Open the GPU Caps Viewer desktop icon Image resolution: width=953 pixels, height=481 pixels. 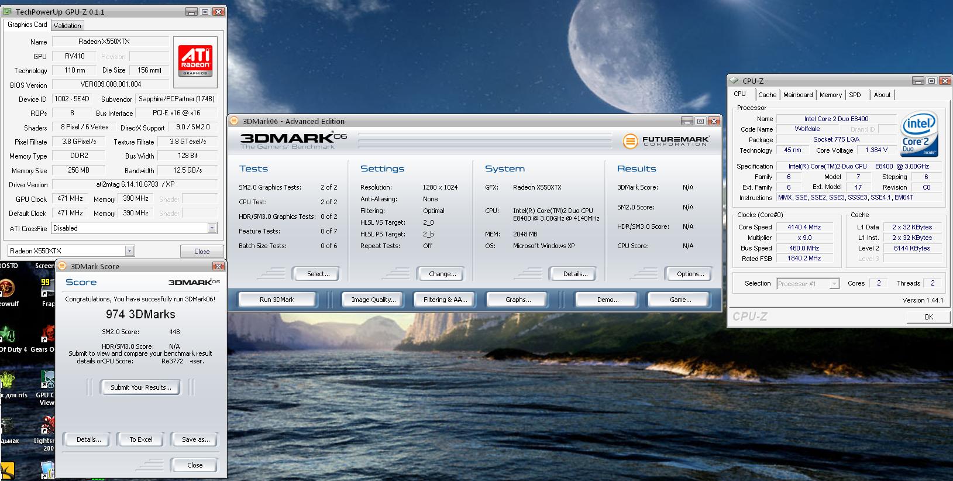pos(46,387)
